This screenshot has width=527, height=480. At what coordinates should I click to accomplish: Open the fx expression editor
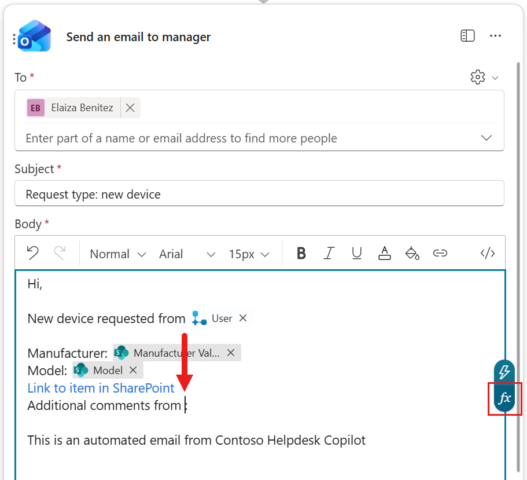tap(504, 398)
